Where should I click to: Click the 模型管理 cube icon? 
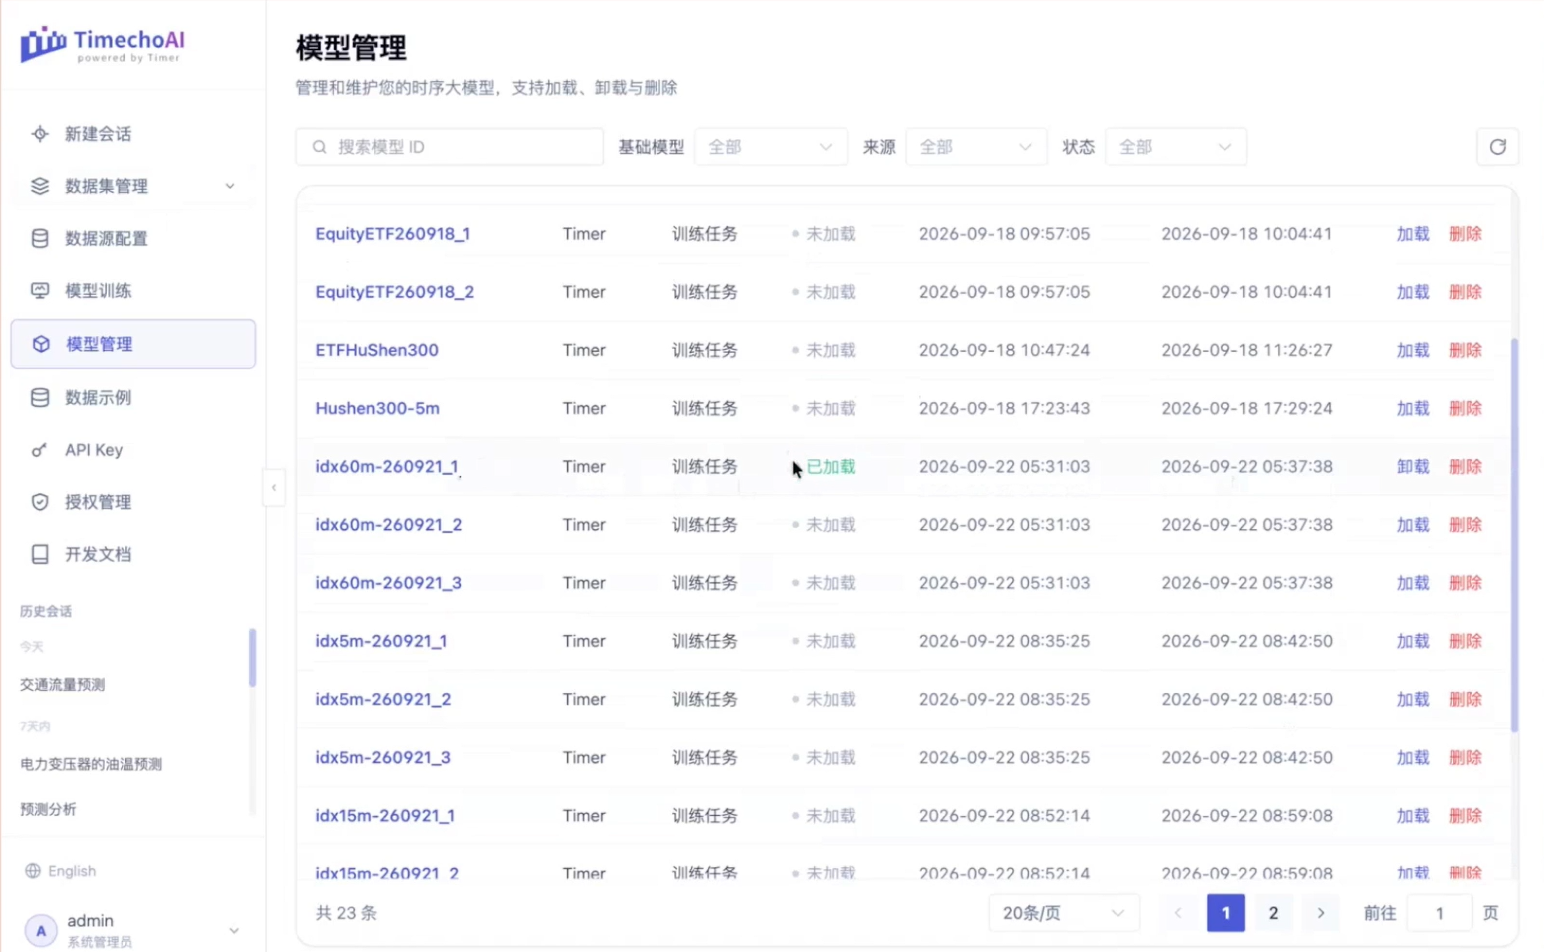(x=42, y=344)
